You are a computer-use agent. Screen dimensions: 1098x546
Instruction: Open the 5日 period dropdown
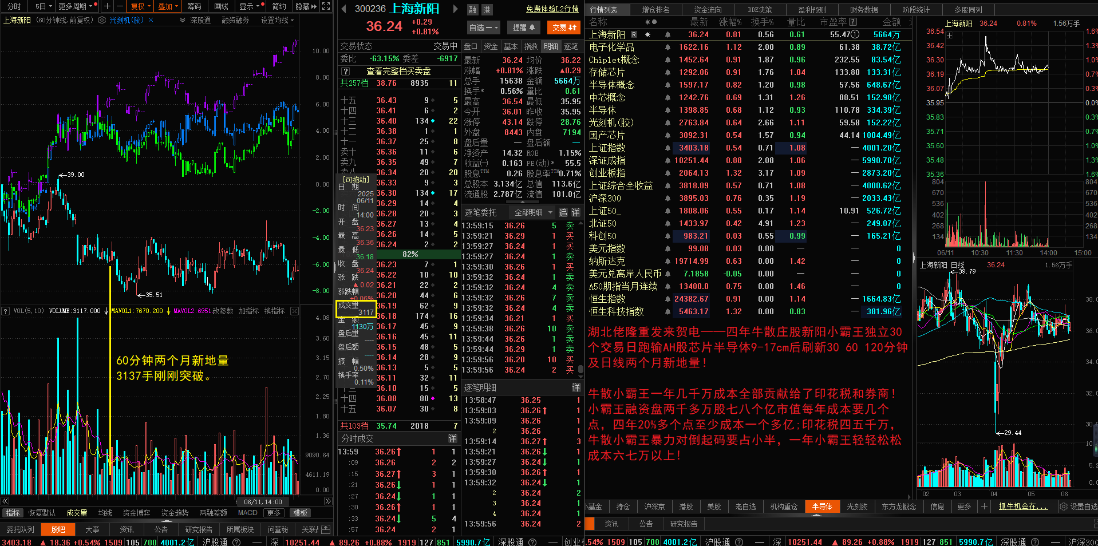tap(43, 6)
